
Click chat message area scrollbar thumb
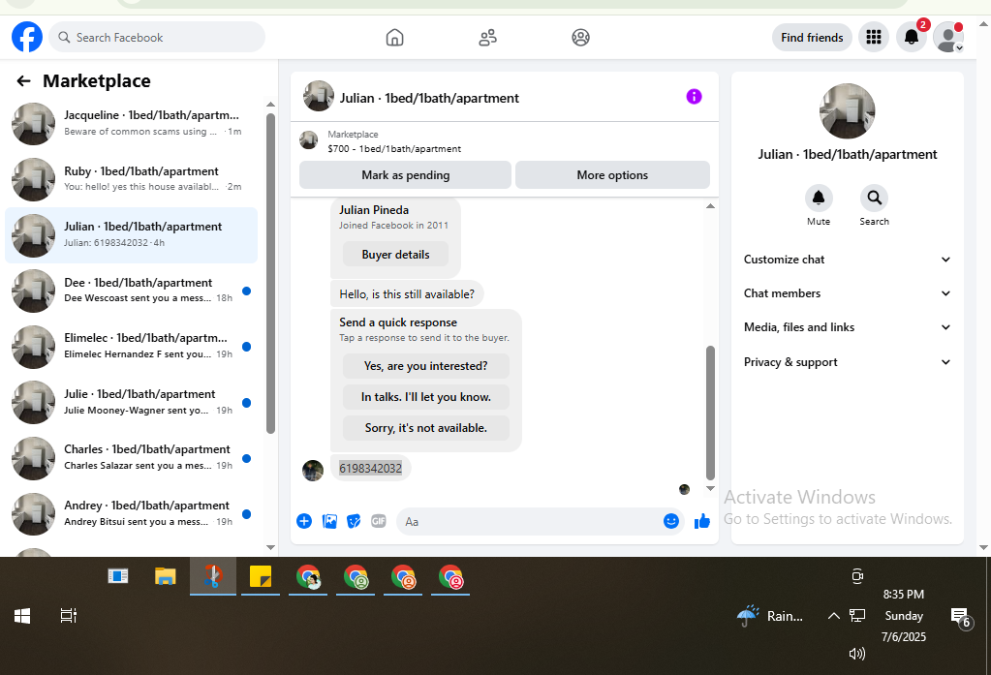coord(710,413)
